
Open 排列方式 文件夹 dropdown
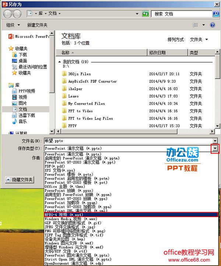pos(199,39)
